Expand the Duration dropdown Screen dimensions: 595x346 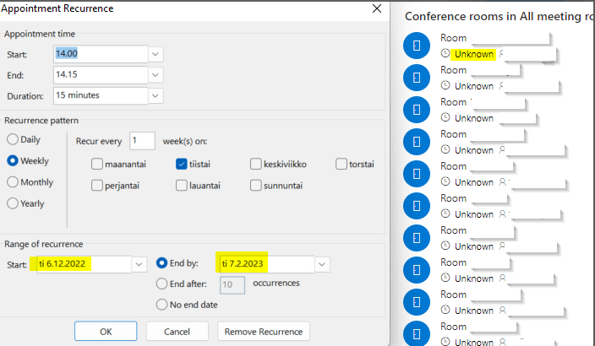[156, 96]
